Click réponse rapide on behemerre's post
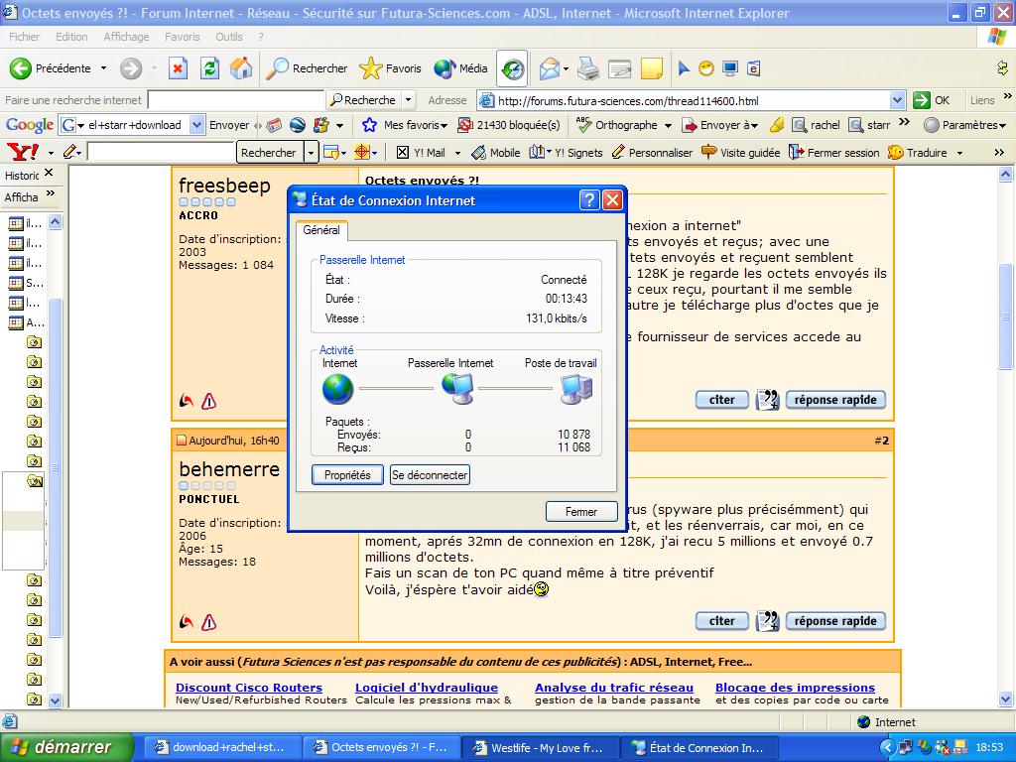The height and width of the screenshot is (762, 1016). pos(835,621)
